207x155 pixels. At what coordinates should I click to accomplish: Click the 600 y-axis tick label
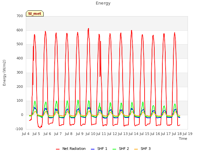pyautogui.click(x=20, y=30)
